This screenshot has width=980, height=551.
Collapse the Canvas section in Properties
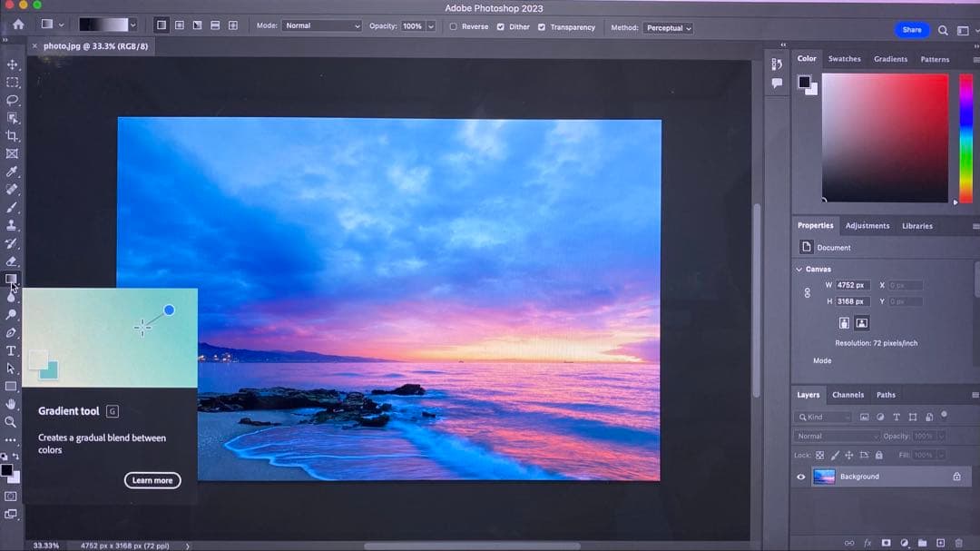coord(800,269)
